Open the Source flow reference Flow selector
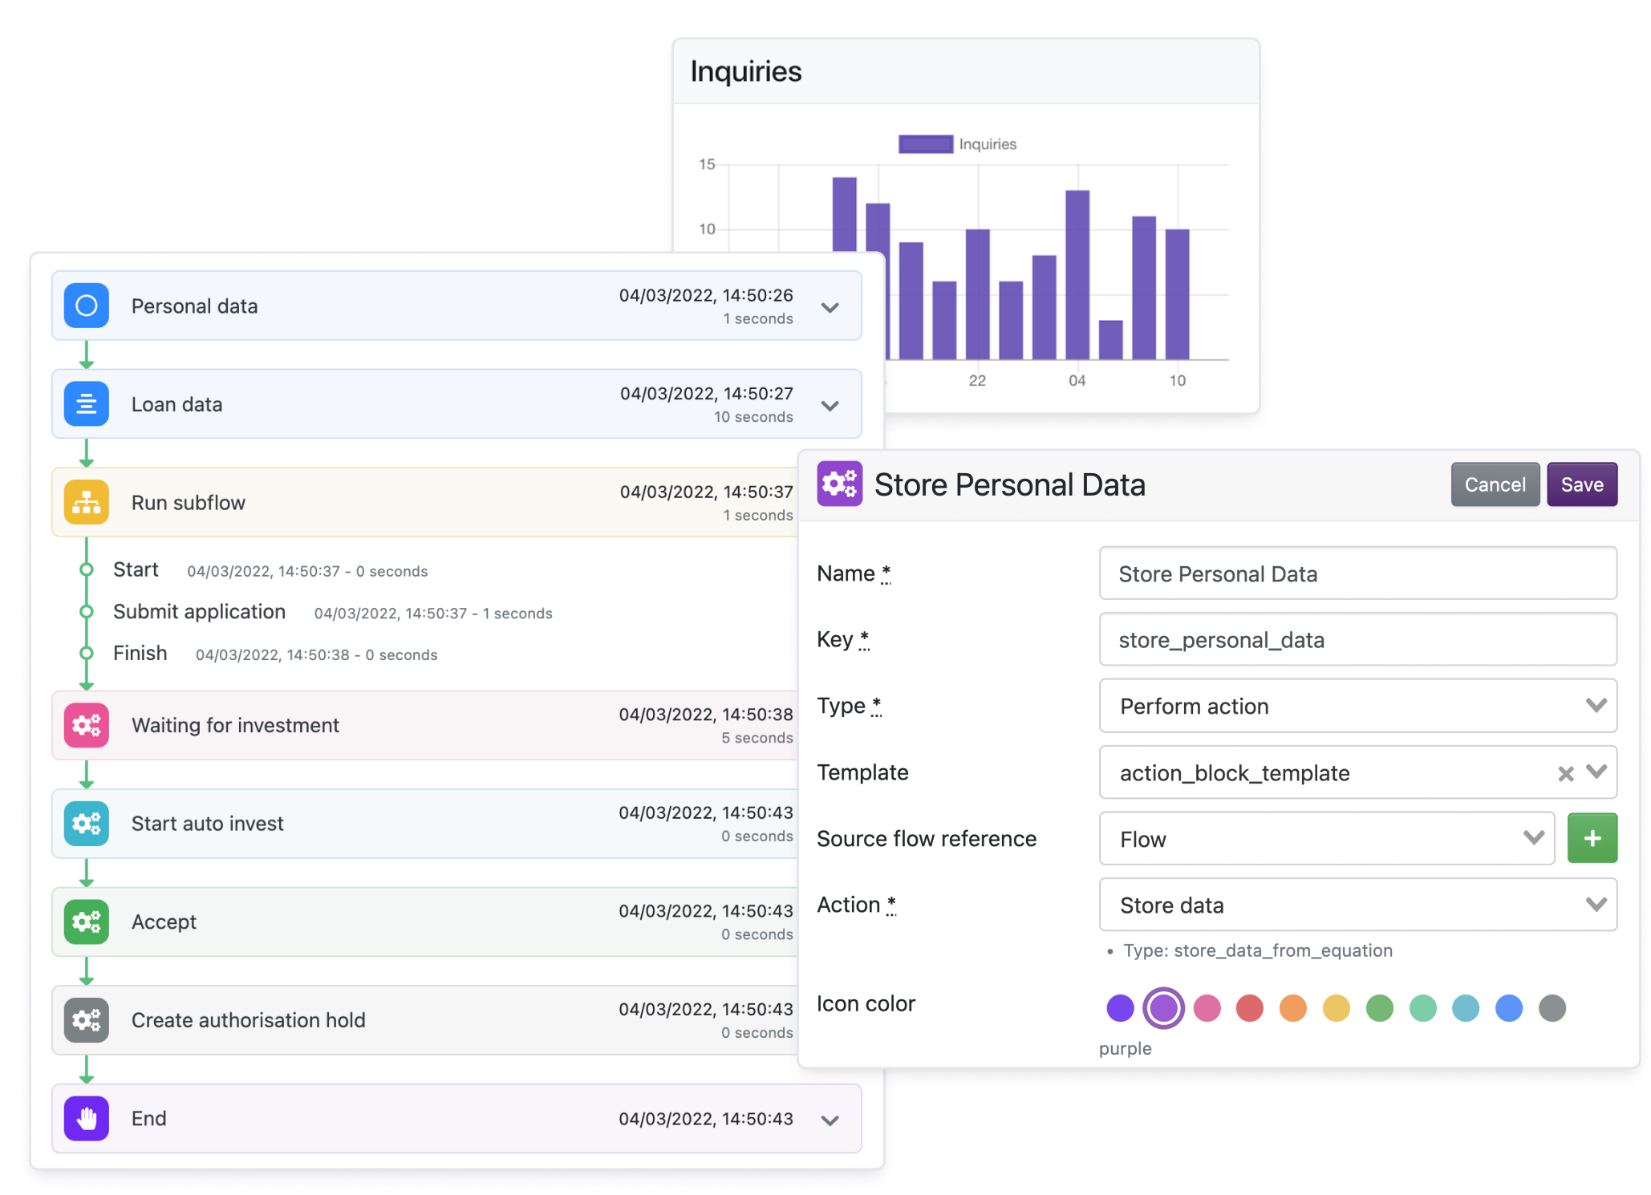 click(x=1534, y=838)
